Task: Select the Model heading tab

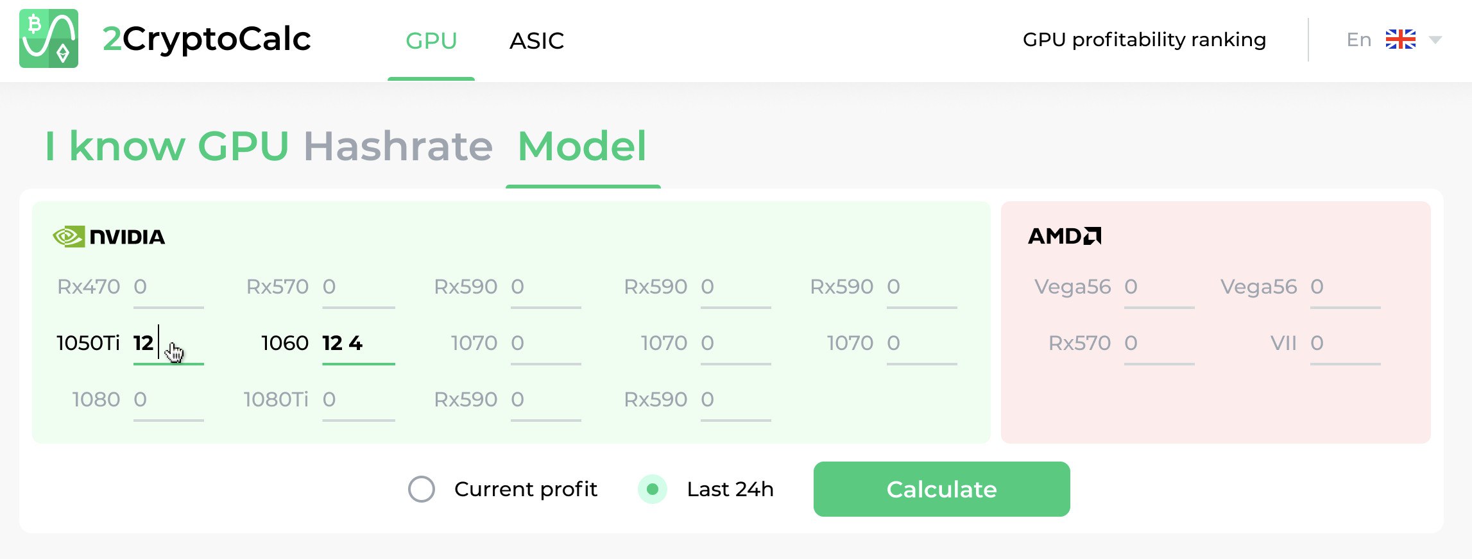Action: [x=582, y=146]
